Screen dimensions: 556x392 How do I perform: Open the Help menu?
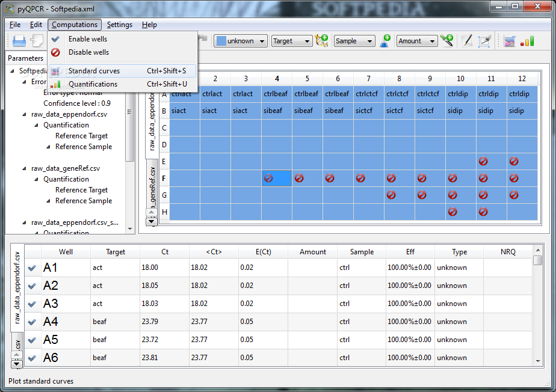(x=149, y=25)
